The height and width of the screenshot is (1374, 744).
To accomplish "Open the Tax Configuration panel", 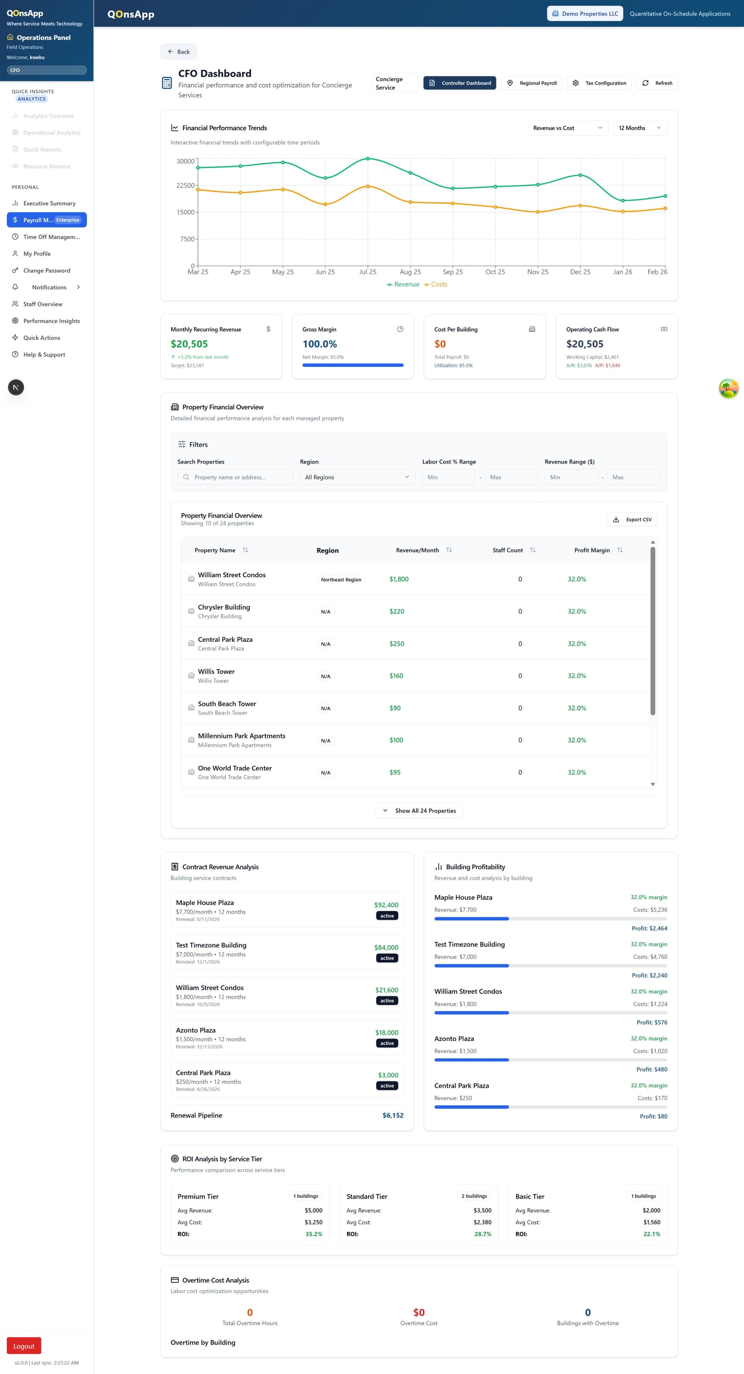I will click(x=599, y=83).
